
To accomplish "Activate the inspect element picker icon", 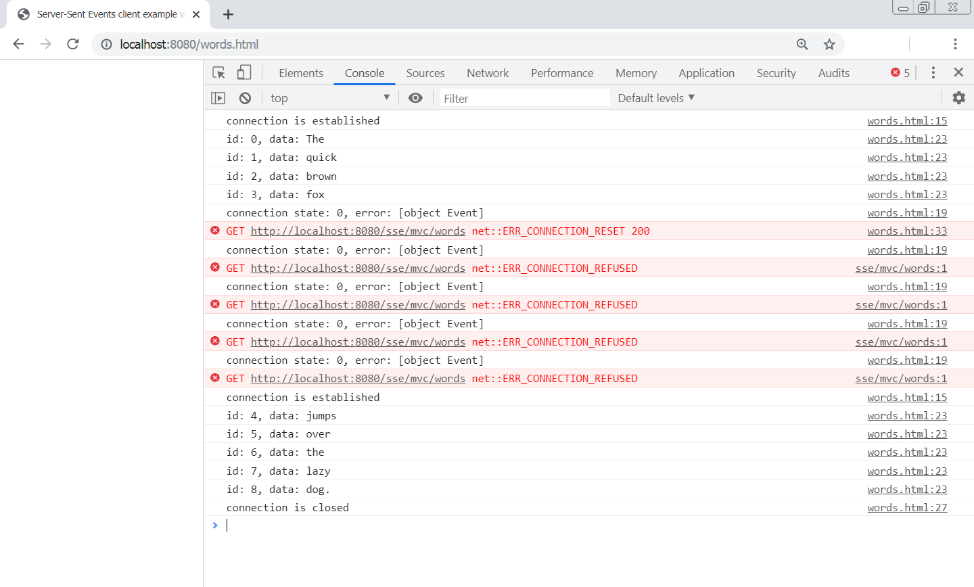I will (218, 72).
